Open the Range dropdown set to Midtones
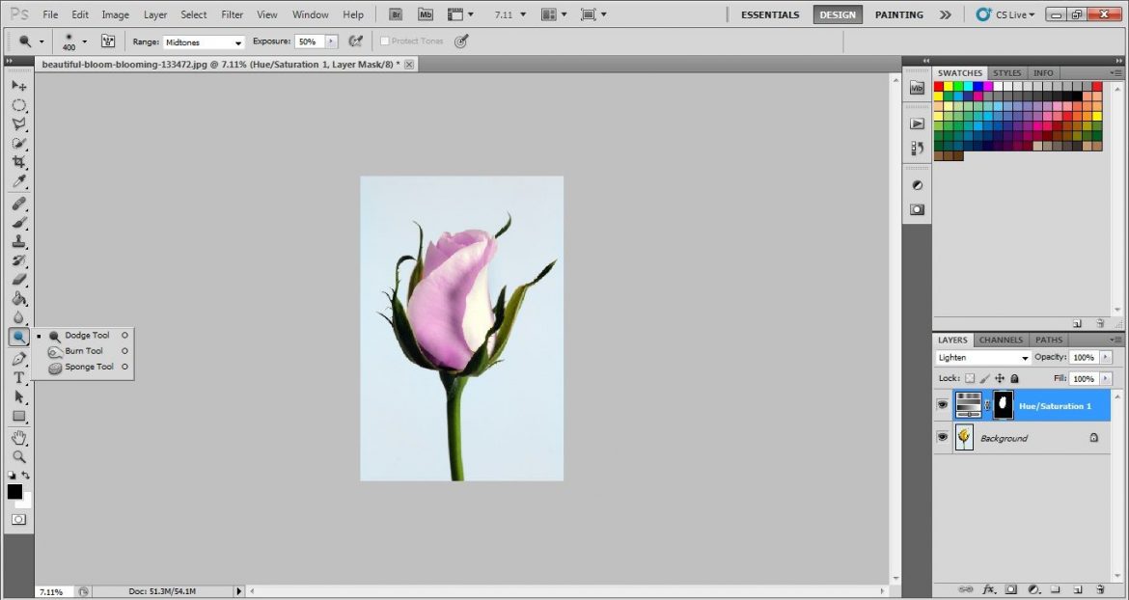Image resolution: width=1129 pixels, height=600 pixels. (204, 42)
